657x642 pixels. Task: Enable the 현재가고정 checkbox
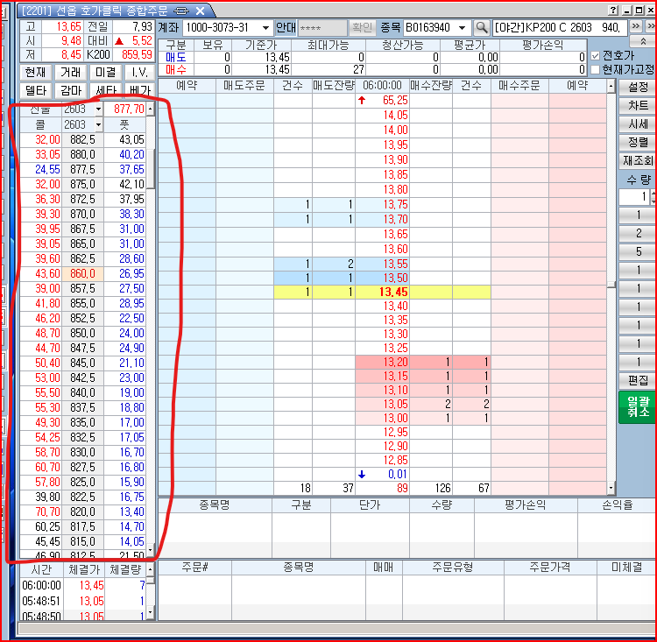tap(596, 69)
